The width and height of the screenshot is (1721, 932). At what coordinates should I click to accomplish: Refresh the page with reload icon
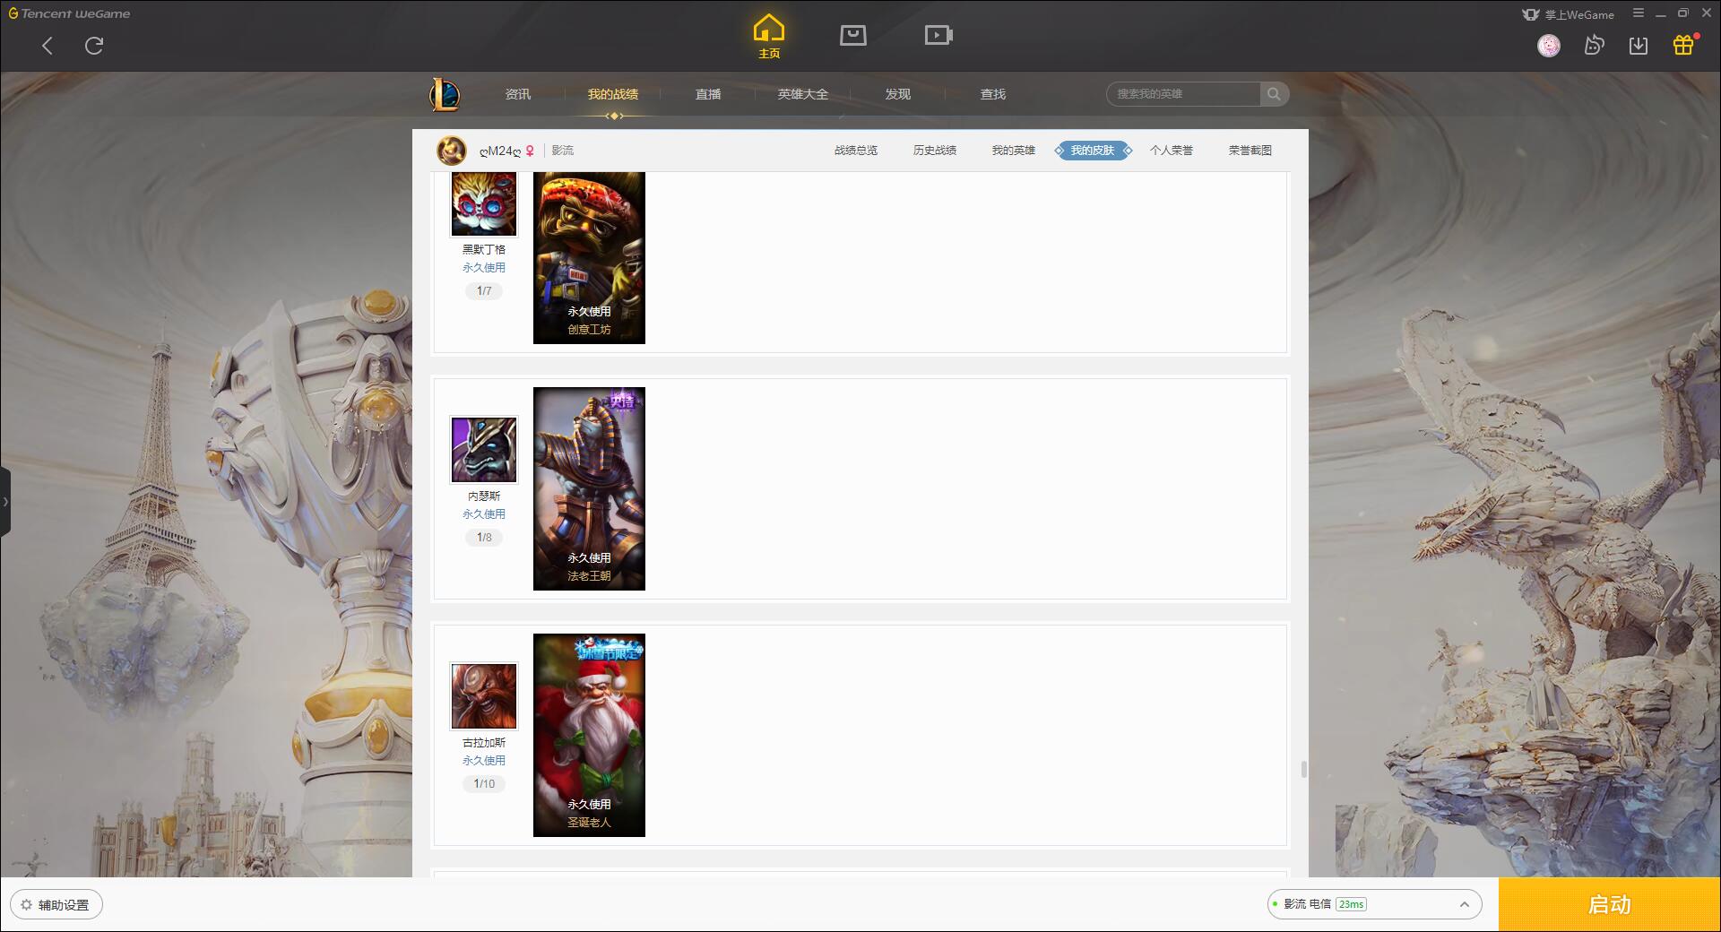(x=94, y=46)
